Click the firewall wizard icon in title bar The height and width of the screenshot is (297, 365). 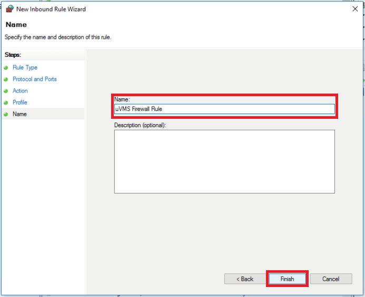point(10,9)
